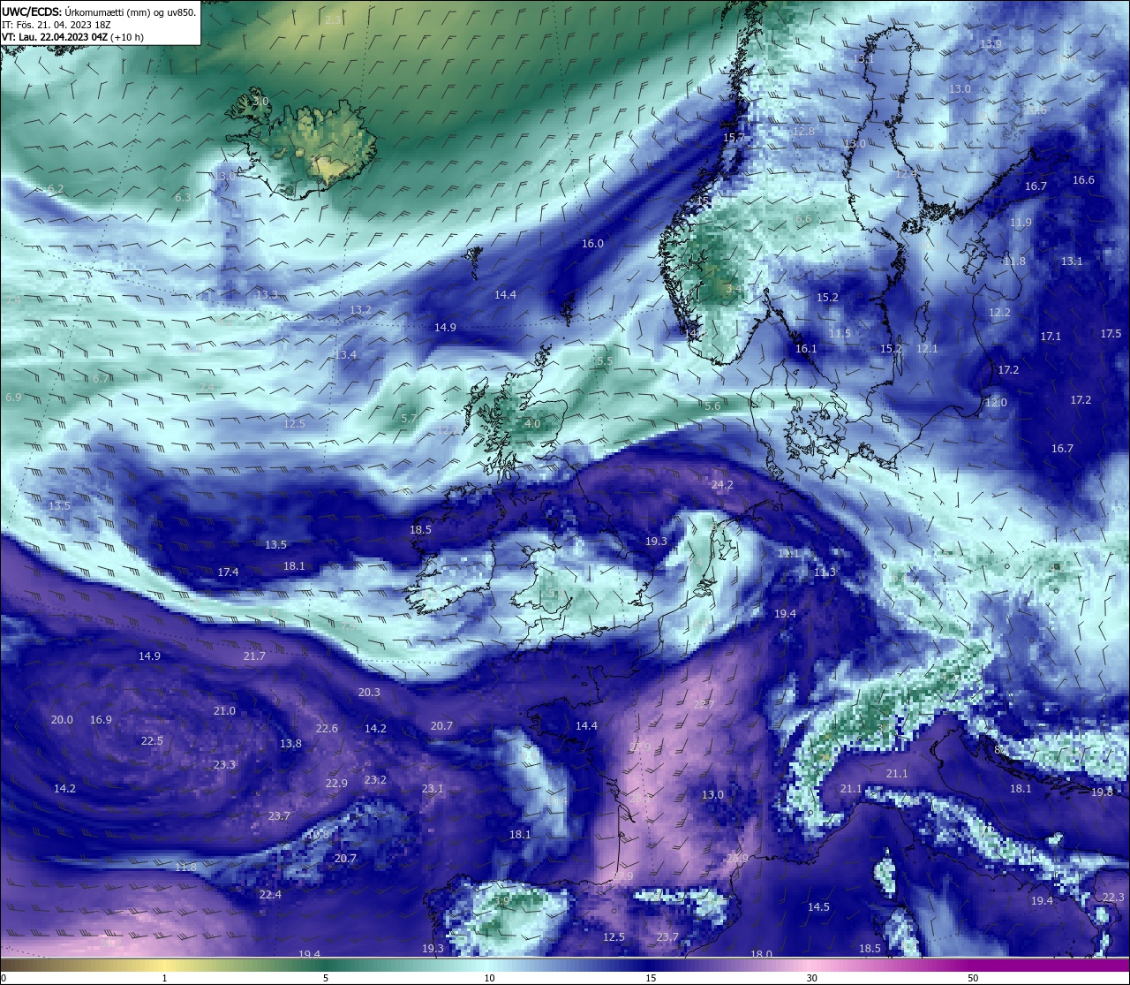This screenshot has width=1130, height=985.
Task: Click the 15.7 value off Norway's coast
Action: tap(734, 138)
